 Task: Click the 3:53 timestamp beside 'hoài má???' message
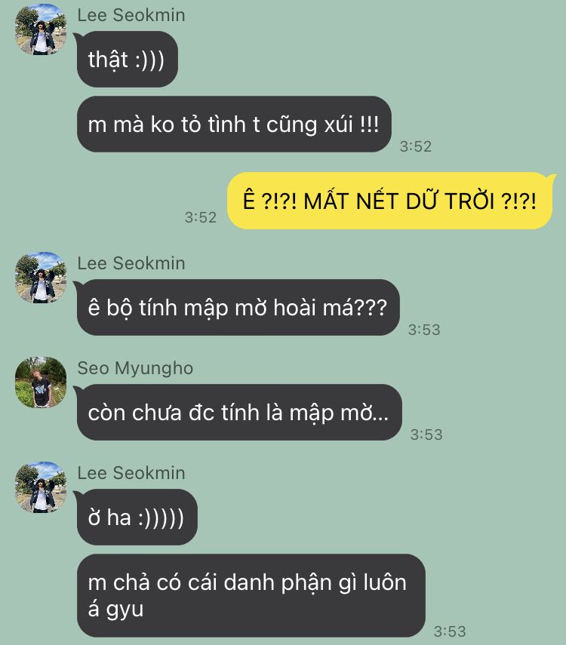(x=424, y=330)
